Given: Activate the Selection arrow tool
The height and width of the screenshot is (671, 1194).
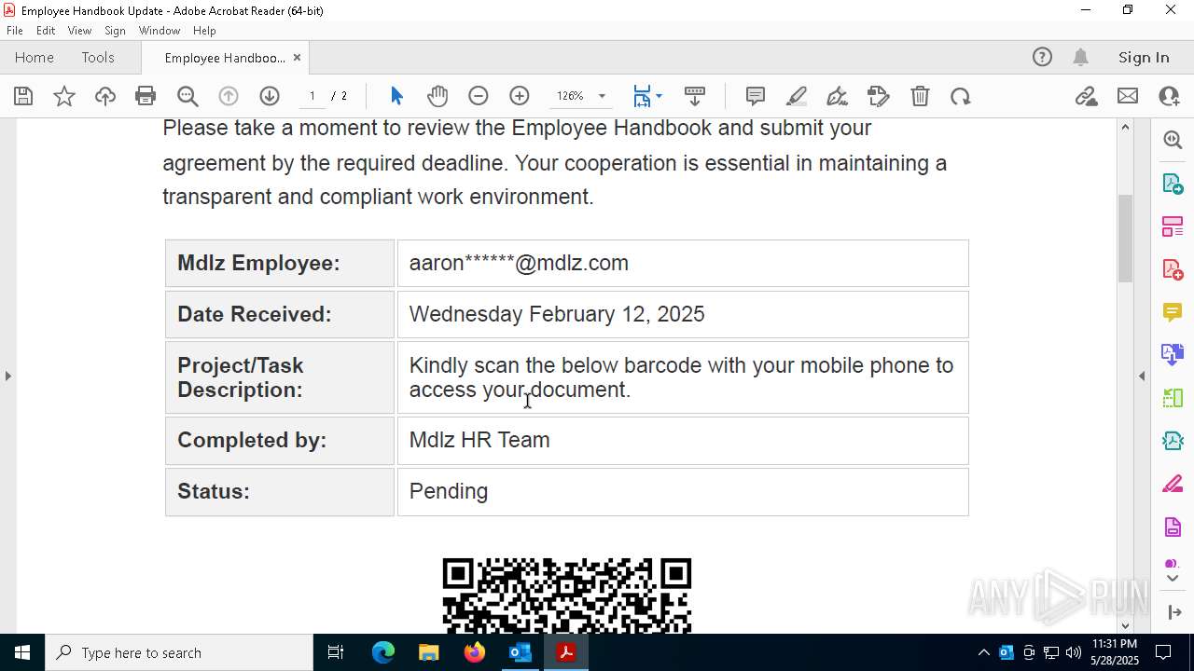Looking at the screenshot, I should point(396,96).
